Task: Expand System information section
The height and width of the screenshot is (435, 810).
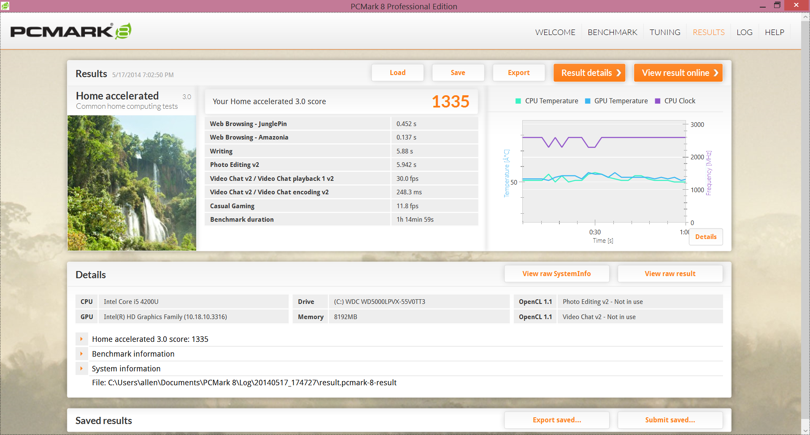Action: pyautogui.click(x=81, y=368)
